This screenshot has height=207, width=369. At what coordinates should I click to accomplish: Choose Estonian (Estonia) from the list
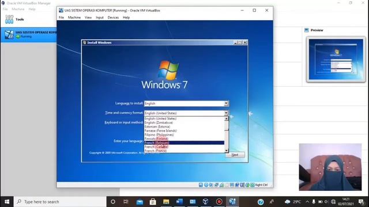tap(184, 126)
